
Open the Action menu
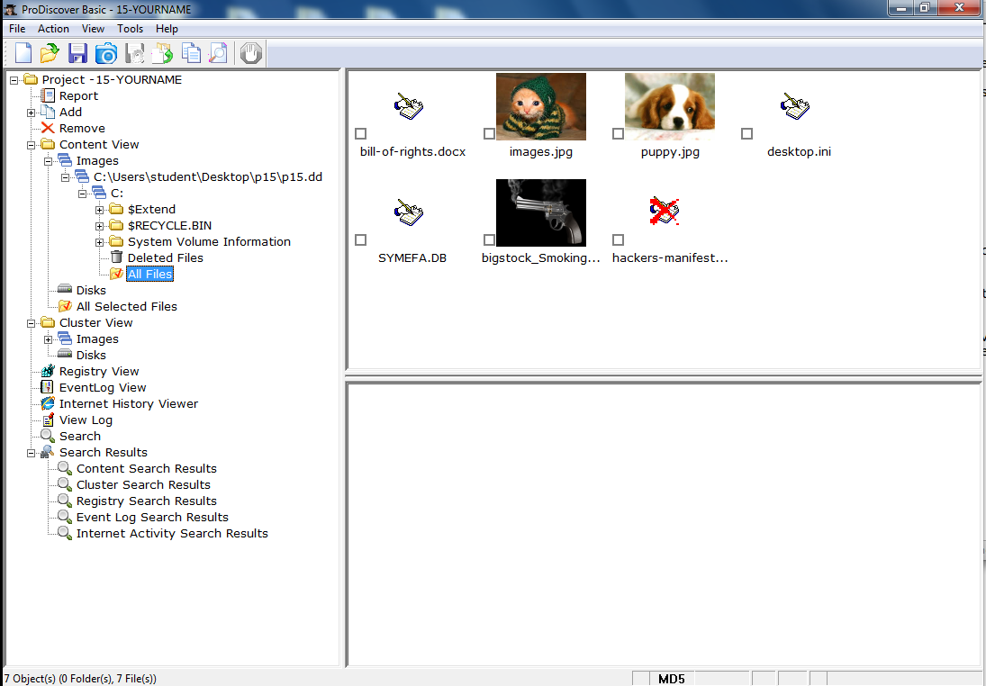(53, 29)
